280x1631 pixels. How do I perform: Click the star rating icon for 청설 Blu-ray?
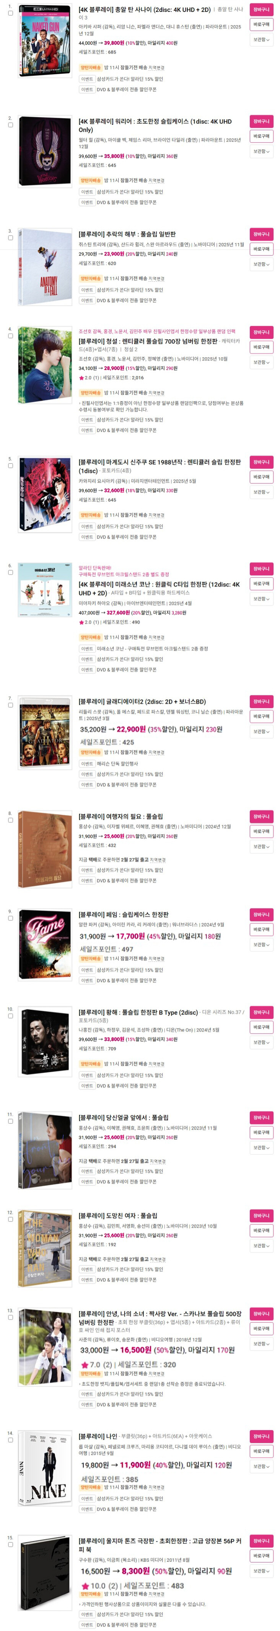(81, 378)
